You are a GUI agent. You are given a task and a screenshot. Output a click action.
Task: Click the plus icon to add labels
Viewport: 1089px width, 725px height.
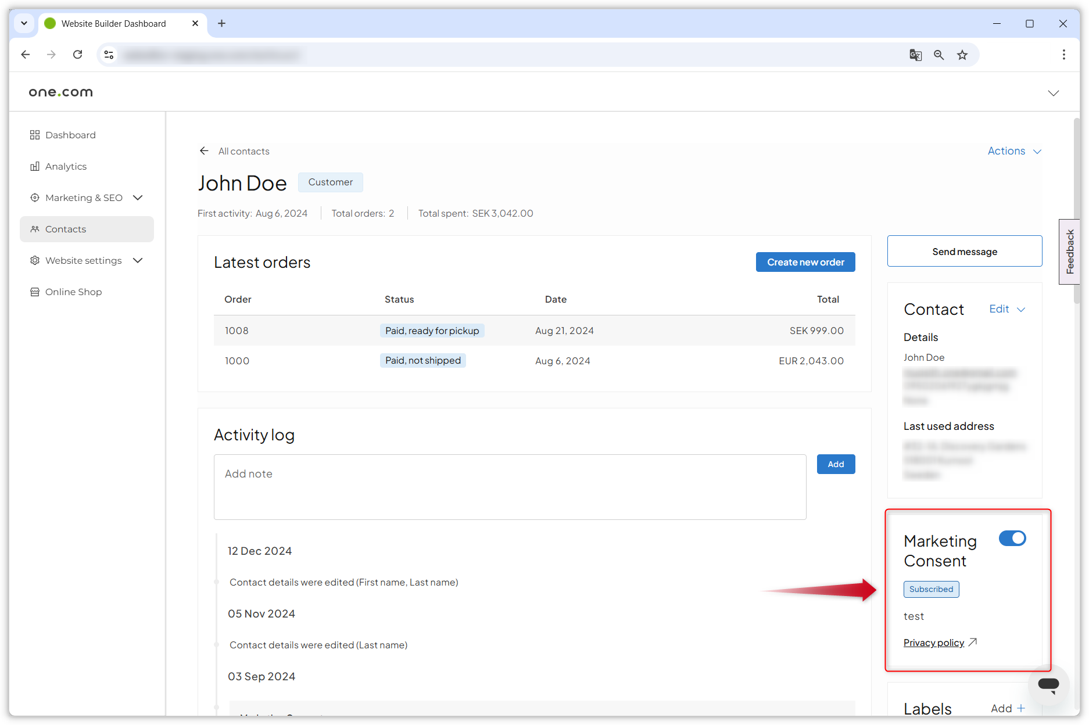pyautogui.click(x=1021, y=708)
